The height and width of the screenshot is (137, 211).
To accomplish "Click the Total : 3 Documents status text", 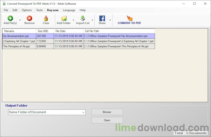I will (191, 133).
